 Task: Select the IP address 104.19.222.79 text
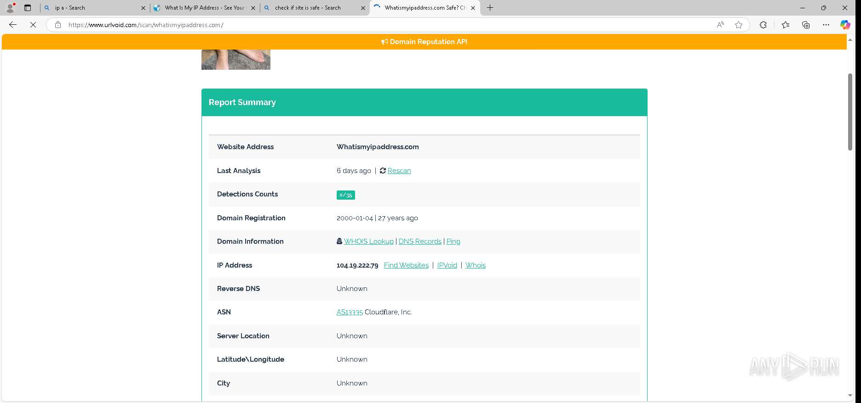click(x=357, y=265)
